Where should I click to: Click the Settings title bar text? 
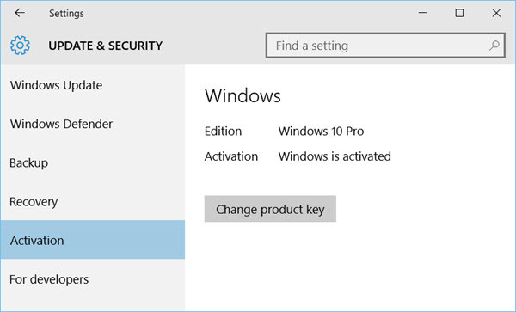[66, 14]
